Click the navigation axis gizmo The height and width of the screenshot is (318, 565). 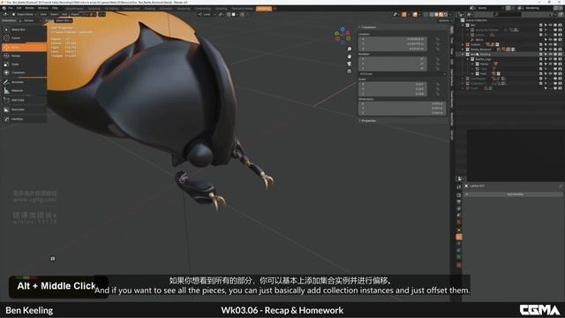(x=343, y=34)
